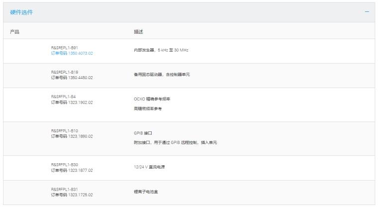This screenshot has width=378, height=209.
Task: Select product name R&S®FPL1-B4
Action: click(x=63, y=97)
